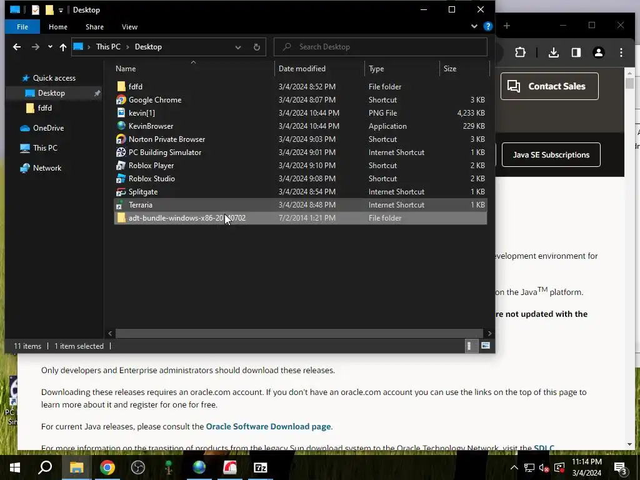Select the KevinBrowser application file
The image size is (640, 480).
(x=301, y=126)
